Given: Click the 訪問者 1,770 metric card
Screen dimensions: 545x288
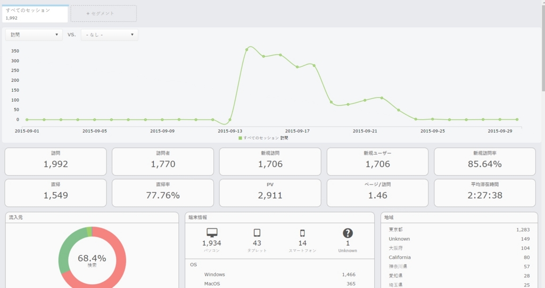Looking at the screenshot, I should tap(163, 162).
